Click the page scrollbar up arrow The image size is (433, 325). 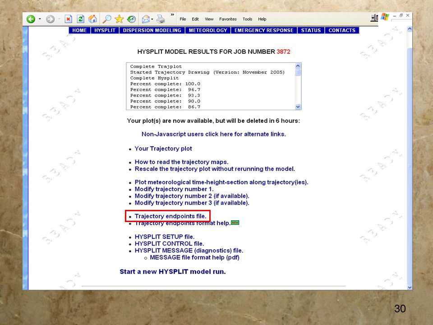410,29
